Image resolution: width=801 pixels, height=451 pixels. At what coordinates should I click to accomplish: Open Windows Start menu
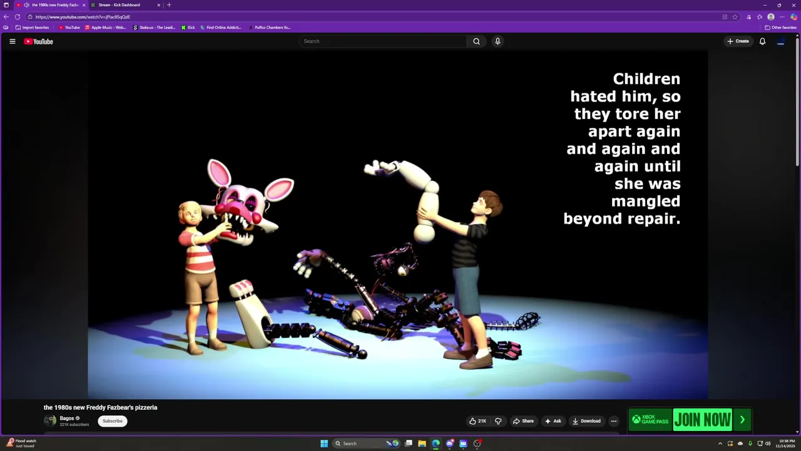click(x=324, y=443)
